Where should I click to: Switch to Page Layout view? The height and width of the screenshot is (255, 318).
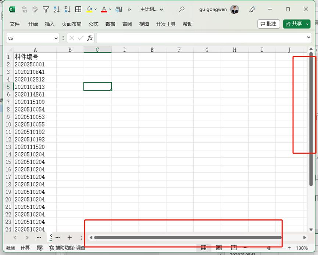point(219,248)
